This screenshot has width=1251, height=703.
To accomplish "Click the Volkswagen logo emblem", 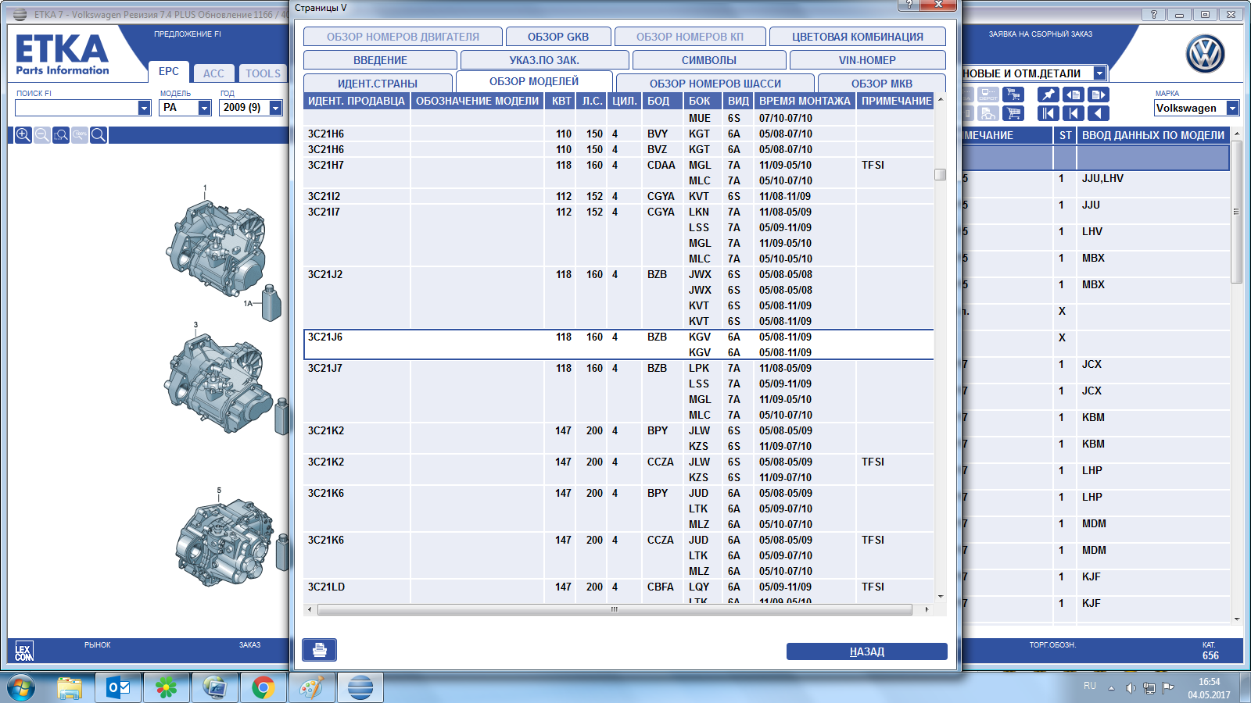I will [1205, 55].
